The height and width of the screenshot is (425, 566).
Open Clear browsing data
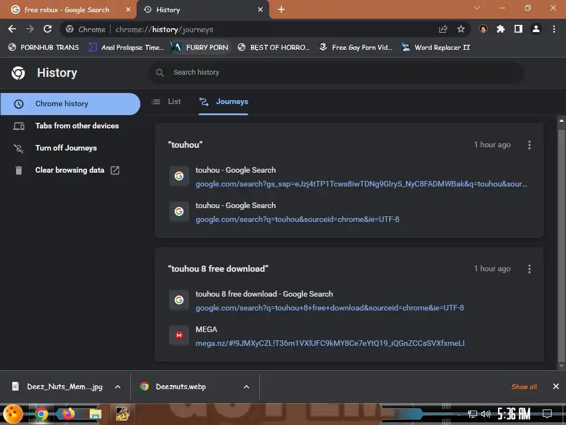(70, 170)
